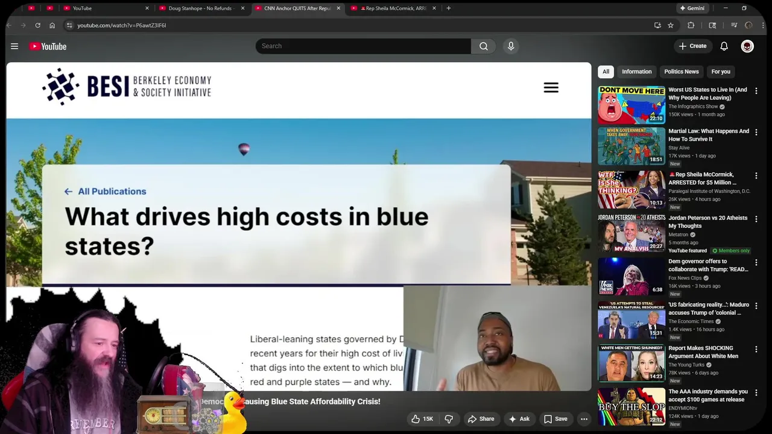The width and height of the screenshot is (772, 434).
Task: Select the Information filter chip
Action: (x=637, y=72)
